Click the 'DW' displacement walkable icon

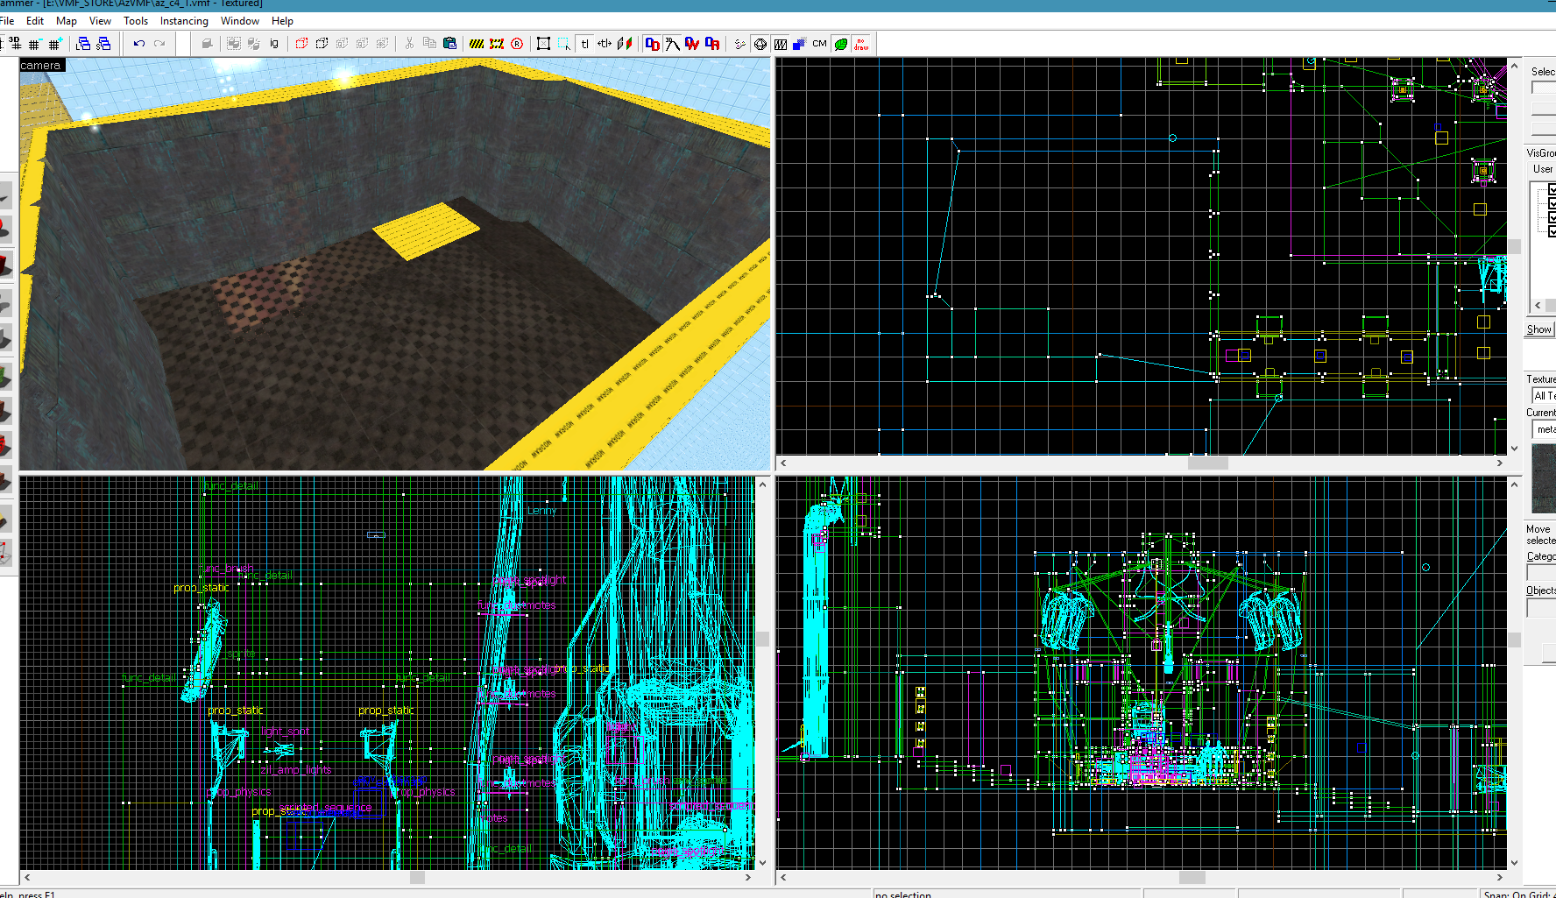point(692,44)
